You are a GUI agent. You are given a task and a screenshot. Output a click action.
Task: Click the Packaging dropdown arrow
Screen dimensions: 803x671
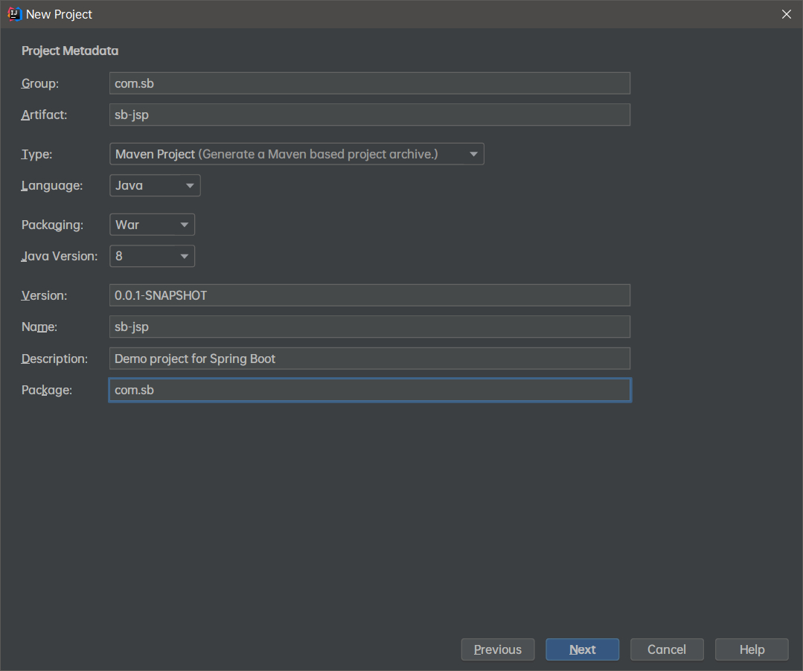pyautogui.click(x=184, y=225)
